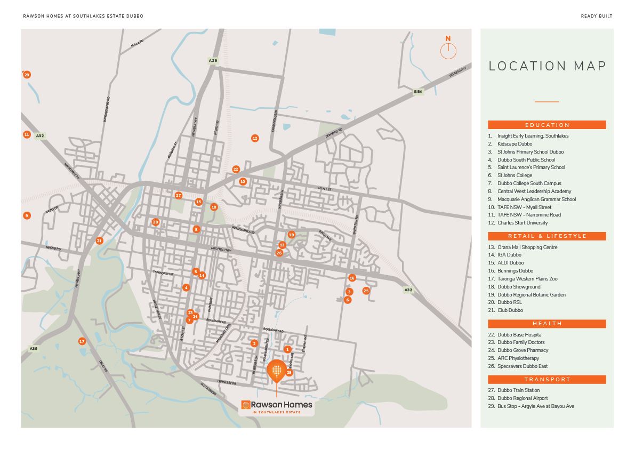Select marker 17 for Taronga Western Plains Zoo
This screenshot has height=449, width=635.
coord(82,341)
